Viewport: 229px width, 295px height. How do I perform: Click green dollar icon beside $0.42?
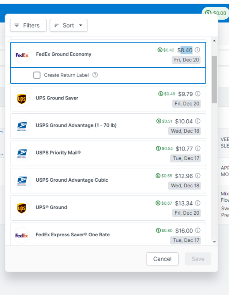coord(160,50)
